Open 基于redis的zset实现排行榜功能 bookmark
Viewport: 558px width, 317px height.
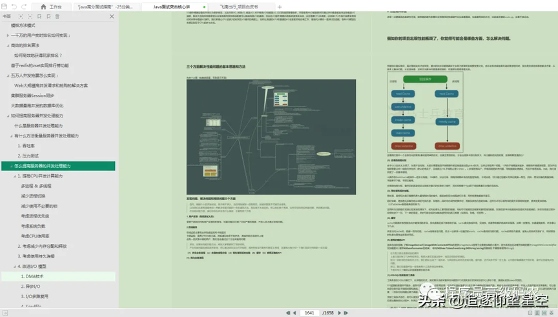40,65
